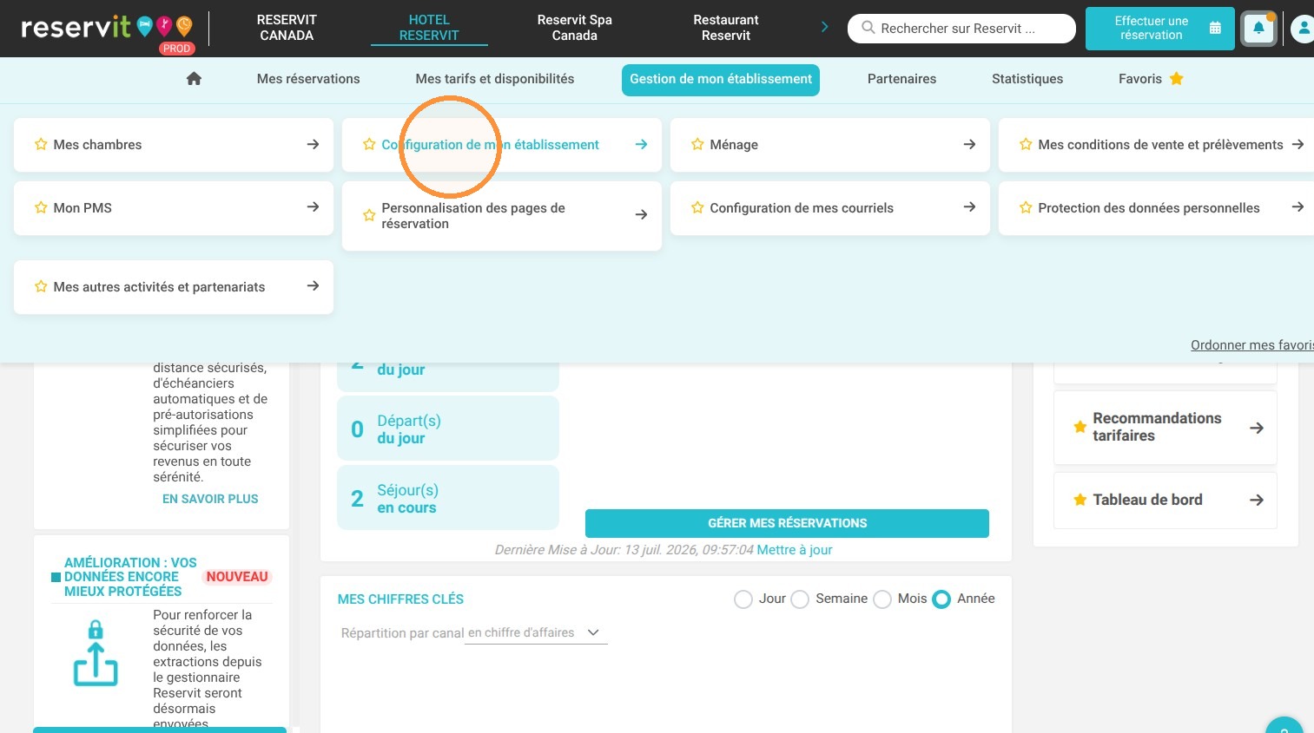
Task: Click arrow on Ménage card
Action: [969, 145]
